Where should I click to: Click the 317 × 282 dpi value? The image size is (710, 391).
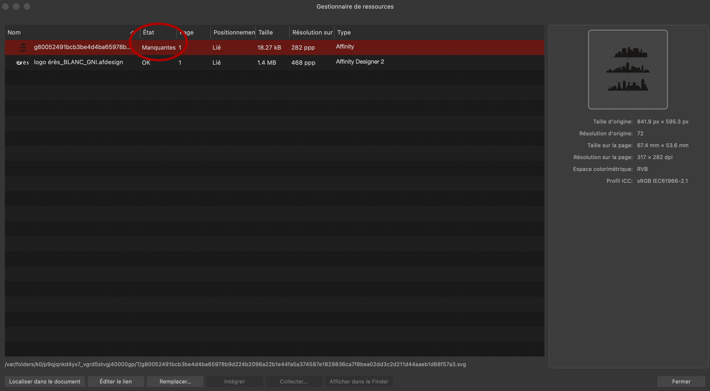click(655, 157)
